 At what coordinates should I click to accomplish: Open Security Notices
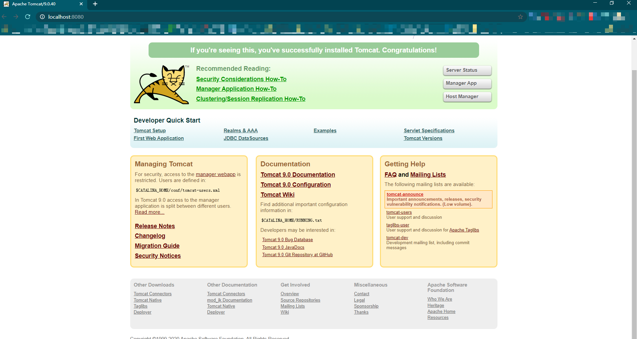point(158,256)
